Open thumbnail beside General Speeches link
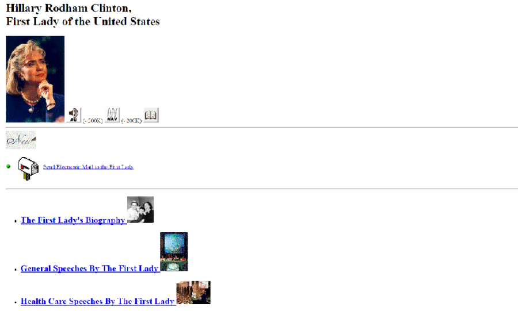 tap(174, 252)
